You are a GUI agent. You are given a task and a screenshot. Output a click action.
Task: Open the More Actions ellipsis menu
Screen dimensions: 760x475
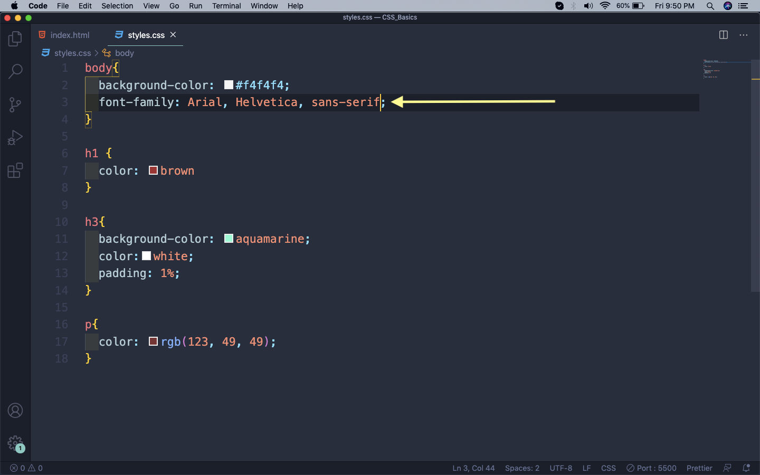tap(744, 35)
